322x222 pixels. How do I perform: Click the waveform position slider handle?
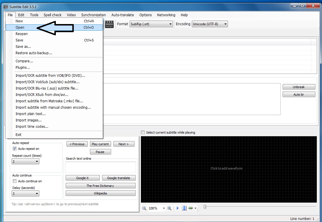coord(205,207)
